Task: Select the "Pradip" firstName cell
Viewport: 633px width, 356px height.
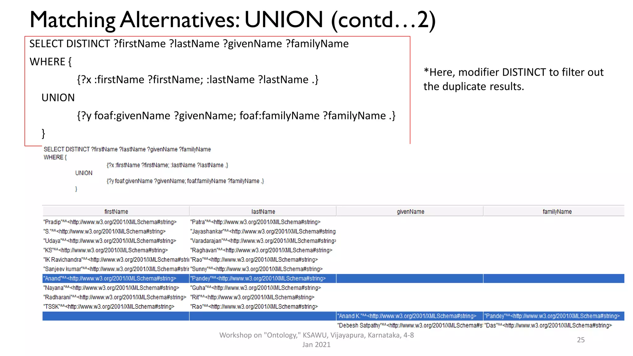Action: pyautogui.click(x=116, y=222)
